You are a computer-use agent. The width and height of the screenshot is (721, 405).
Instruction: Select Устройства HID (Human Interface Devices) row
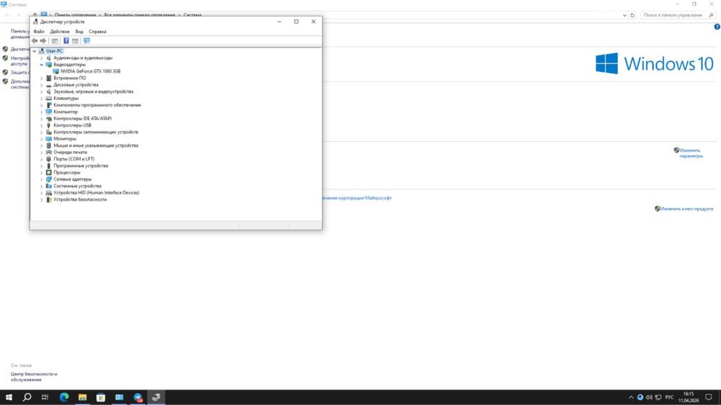coord(97,193)
